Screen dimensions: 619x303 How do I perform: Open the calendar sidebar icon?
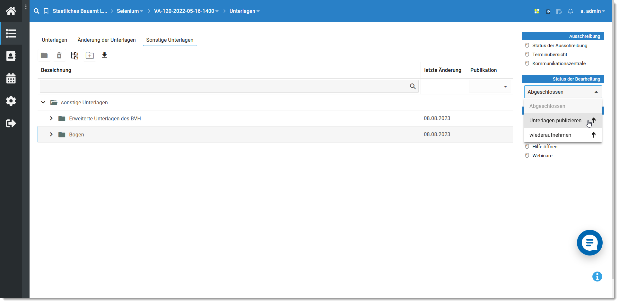click(x=11, y=78)
